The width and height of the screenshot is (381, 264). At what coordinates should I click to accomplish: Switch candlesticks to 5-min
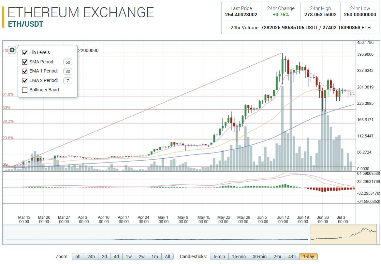219,257
